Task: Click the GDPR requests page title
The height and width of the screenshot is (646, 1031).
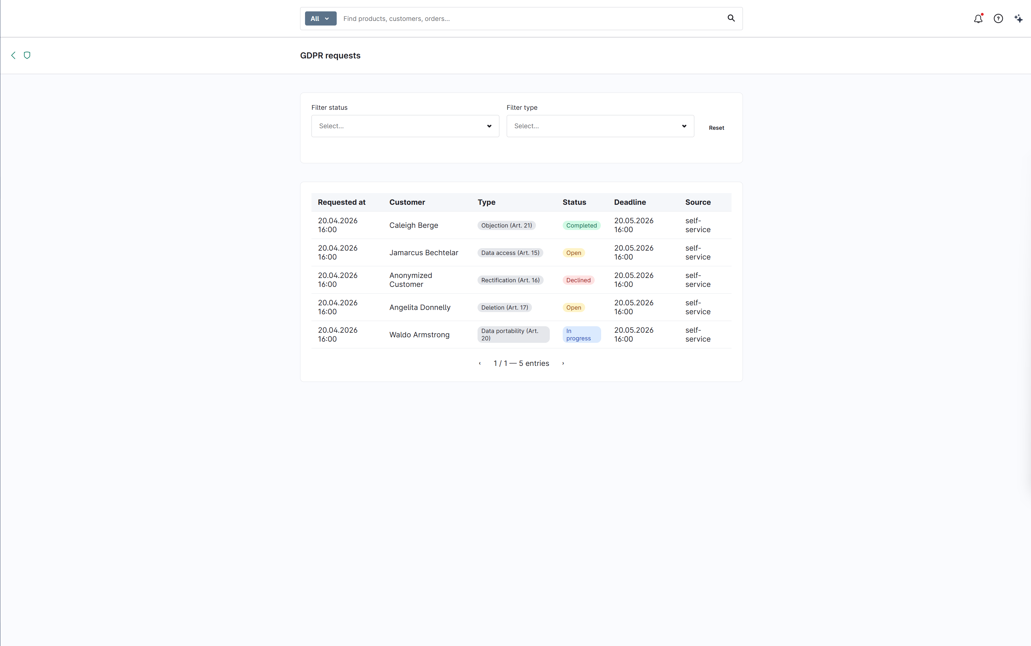Action: click(330, 56)
